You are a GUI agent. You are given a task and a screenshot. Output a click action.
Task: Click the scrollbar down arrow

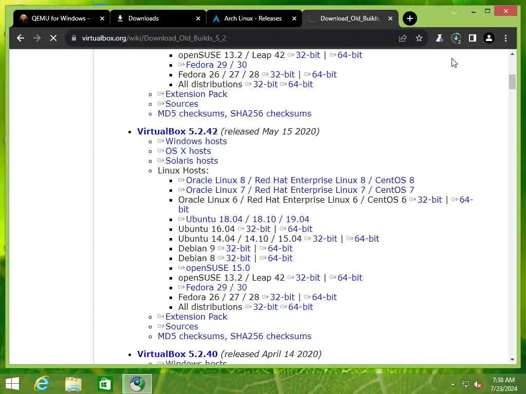[512, 360]
